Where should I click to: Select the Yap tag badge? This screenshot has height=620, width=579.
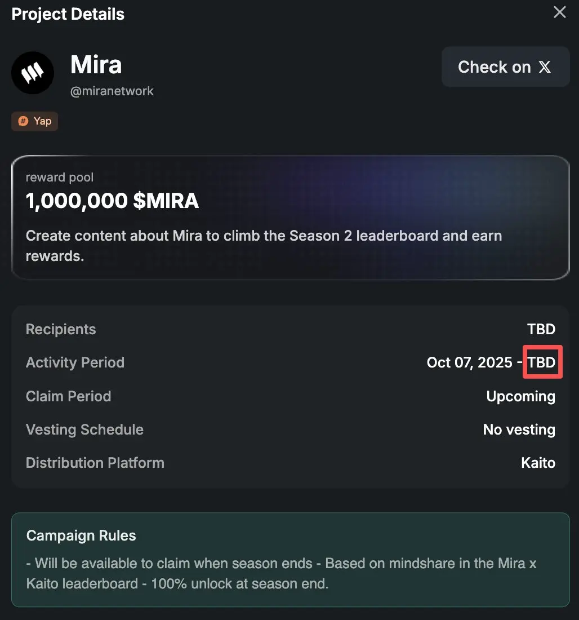point(35,121)
